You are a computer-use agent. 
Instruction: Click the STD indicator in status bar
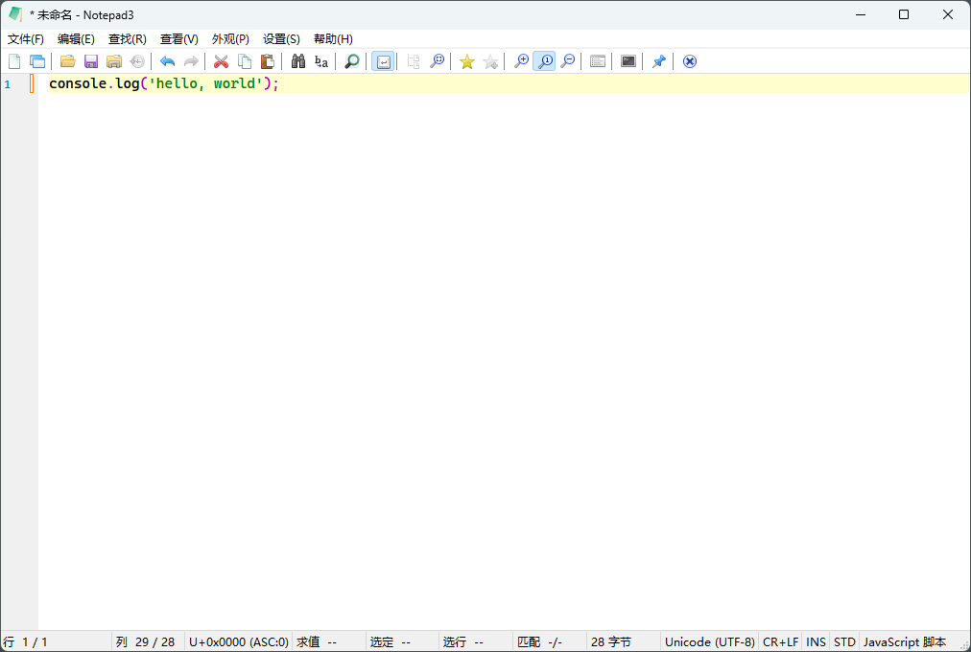844,642
